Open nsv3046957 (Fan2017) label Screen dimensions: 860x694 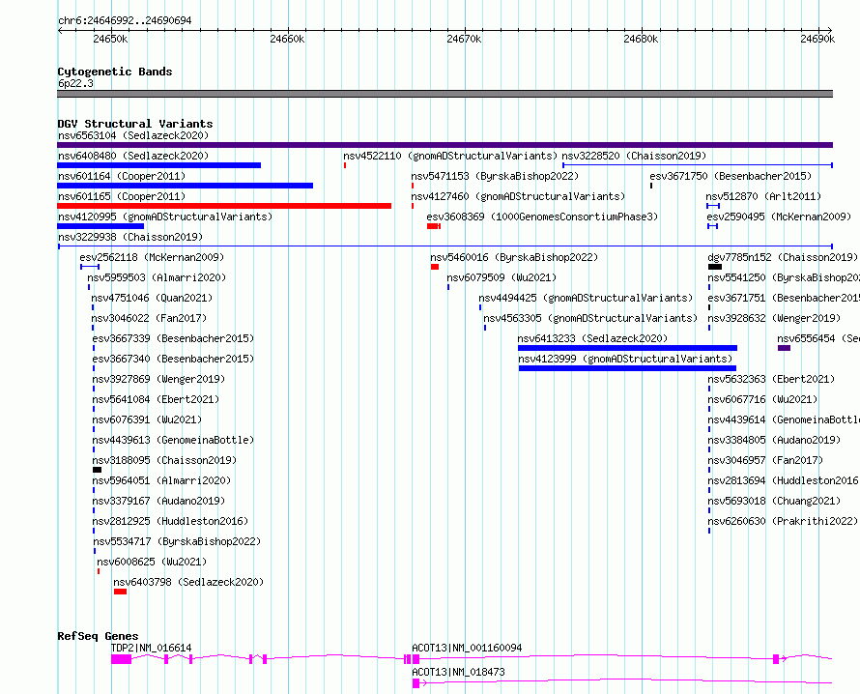(x=765, y=460)
